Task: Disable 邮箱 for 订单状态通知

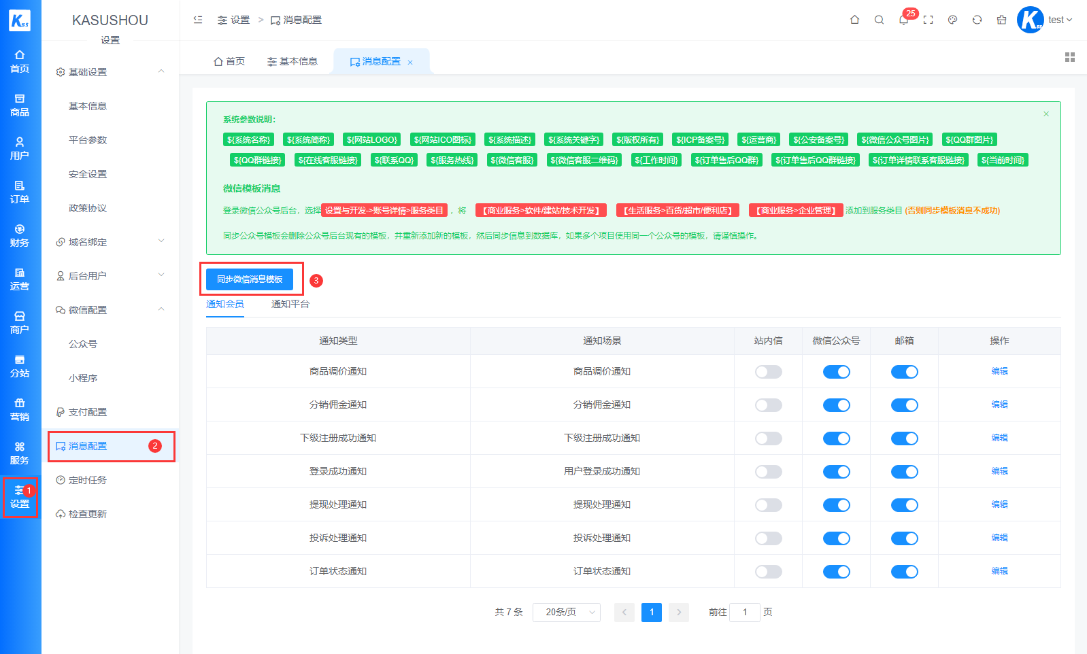Action: click(x=905, y=572)
